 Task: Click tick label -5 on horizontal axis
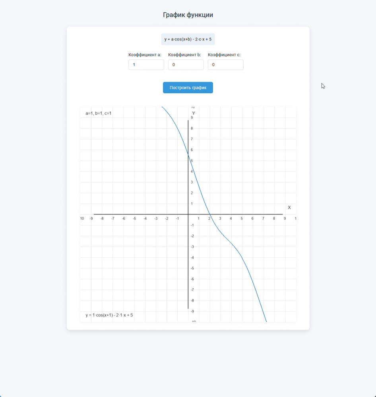pyautogui.click(x=134, y=218)
